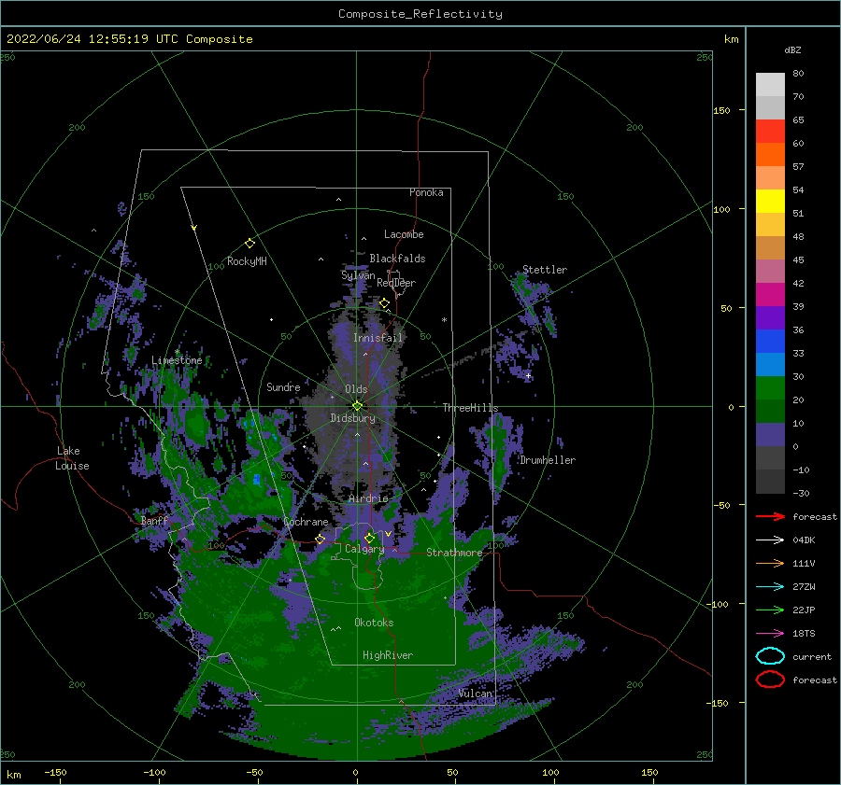Select the 33 dBZ blue color swatch
Viewport: 841px width, 785px height.
(x=770, y=341)
